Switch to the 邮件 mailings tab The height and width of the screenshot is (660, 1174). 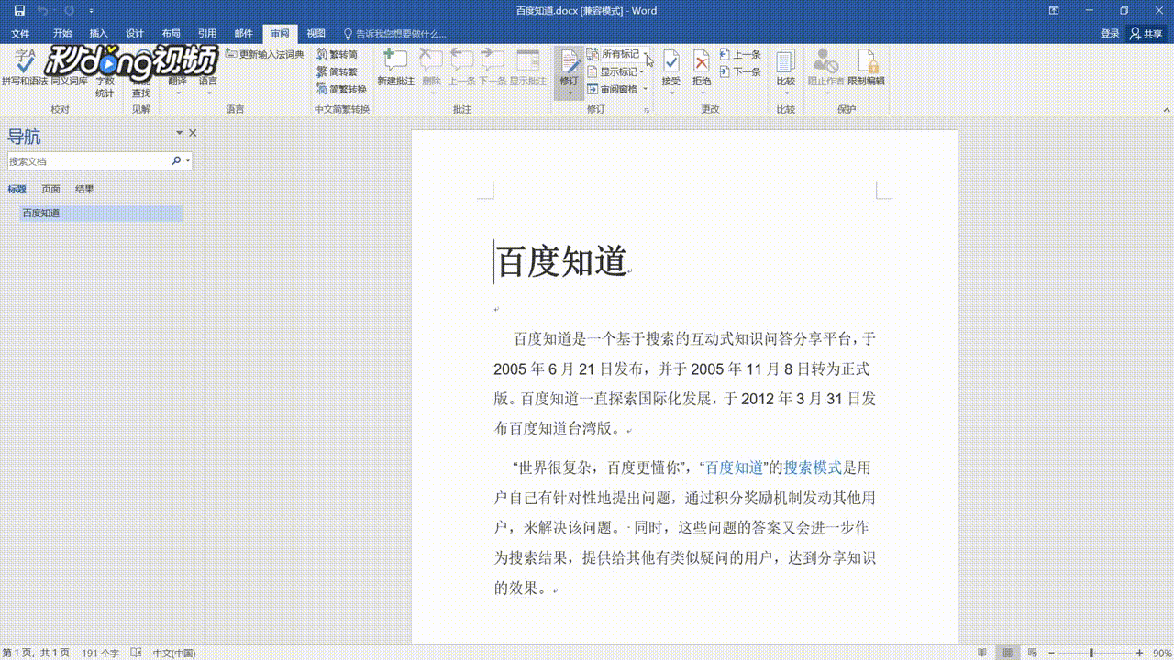coord(244,34)
